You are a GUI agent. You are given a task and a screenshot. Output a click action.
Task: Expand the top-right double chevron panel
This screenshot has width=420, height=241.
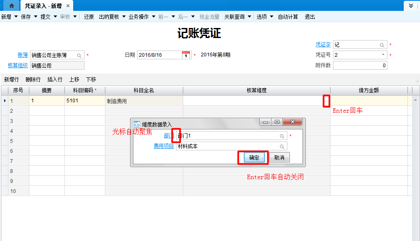pyautogui.click(x=411, y=6)
